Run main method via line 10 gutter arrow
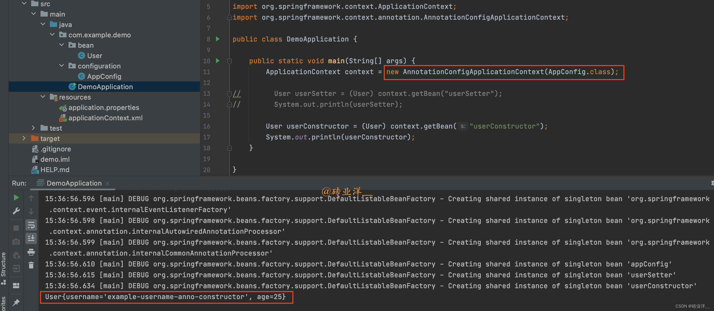714x311 pixels. (218, 61)
